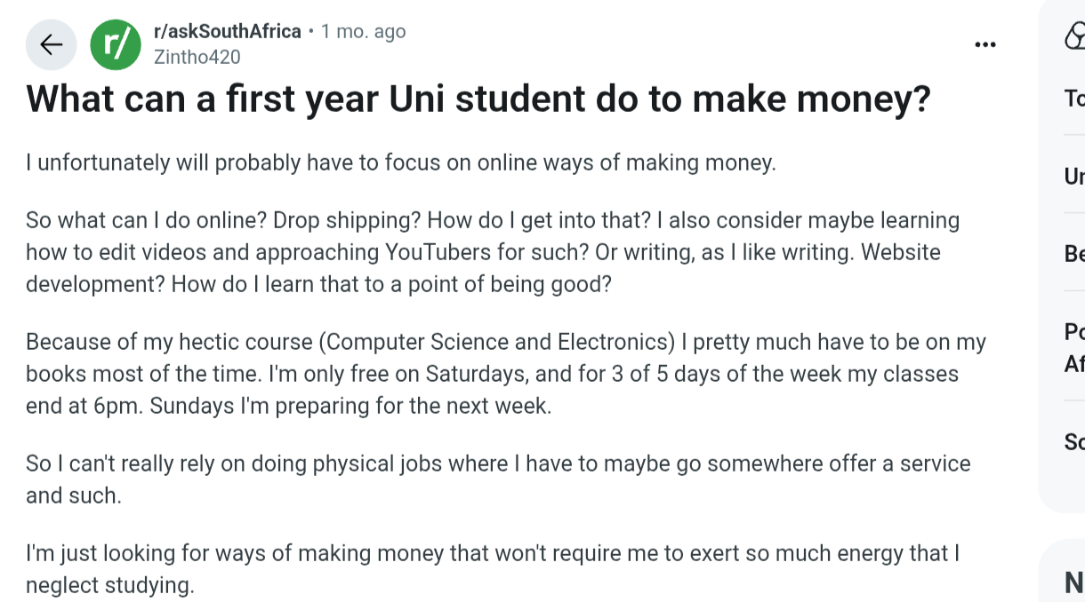Select the sidebar item starting with "Be"
This screenshot has height=602, width=1085.
pyautogui.click(x=1074, y=255)
